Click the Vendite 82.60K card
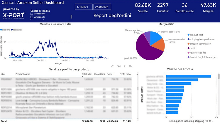The image size is (220, 124). click(143, 8)
